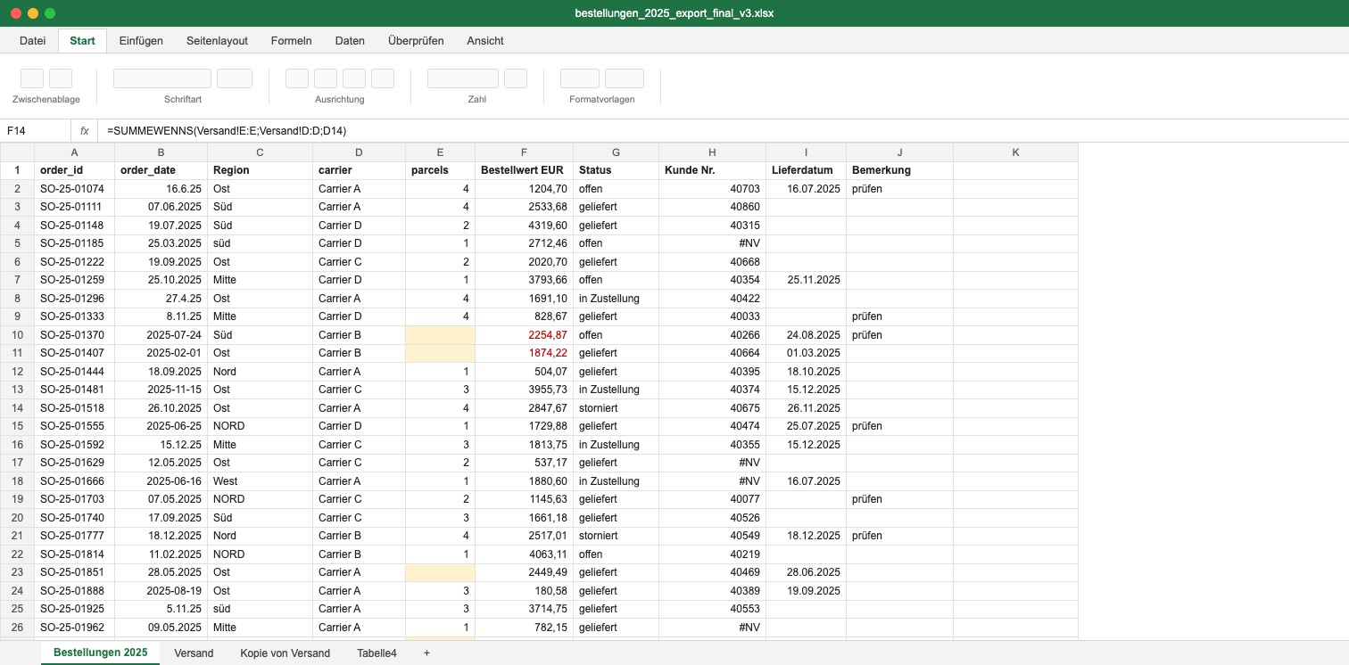Image resolution: width=1349 pixels, height=665 pixels.
Task: Open the Kopie von Versand sheet
Action: click(x=285, y=653)
